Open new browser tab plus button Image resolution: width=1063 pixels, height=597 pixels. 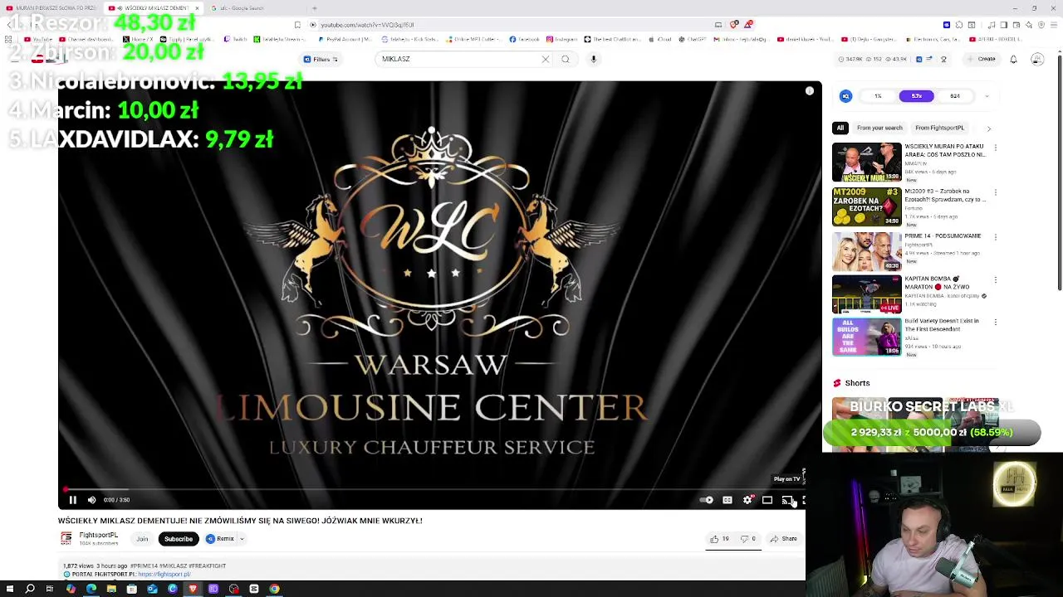tap(314, 8)
